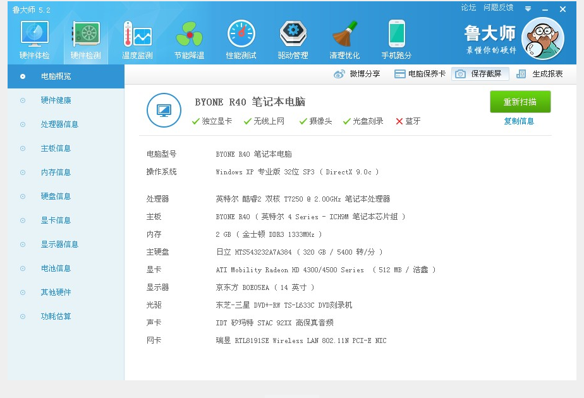Open the 硬件体检 hardware checkup icon

[34, 35]
